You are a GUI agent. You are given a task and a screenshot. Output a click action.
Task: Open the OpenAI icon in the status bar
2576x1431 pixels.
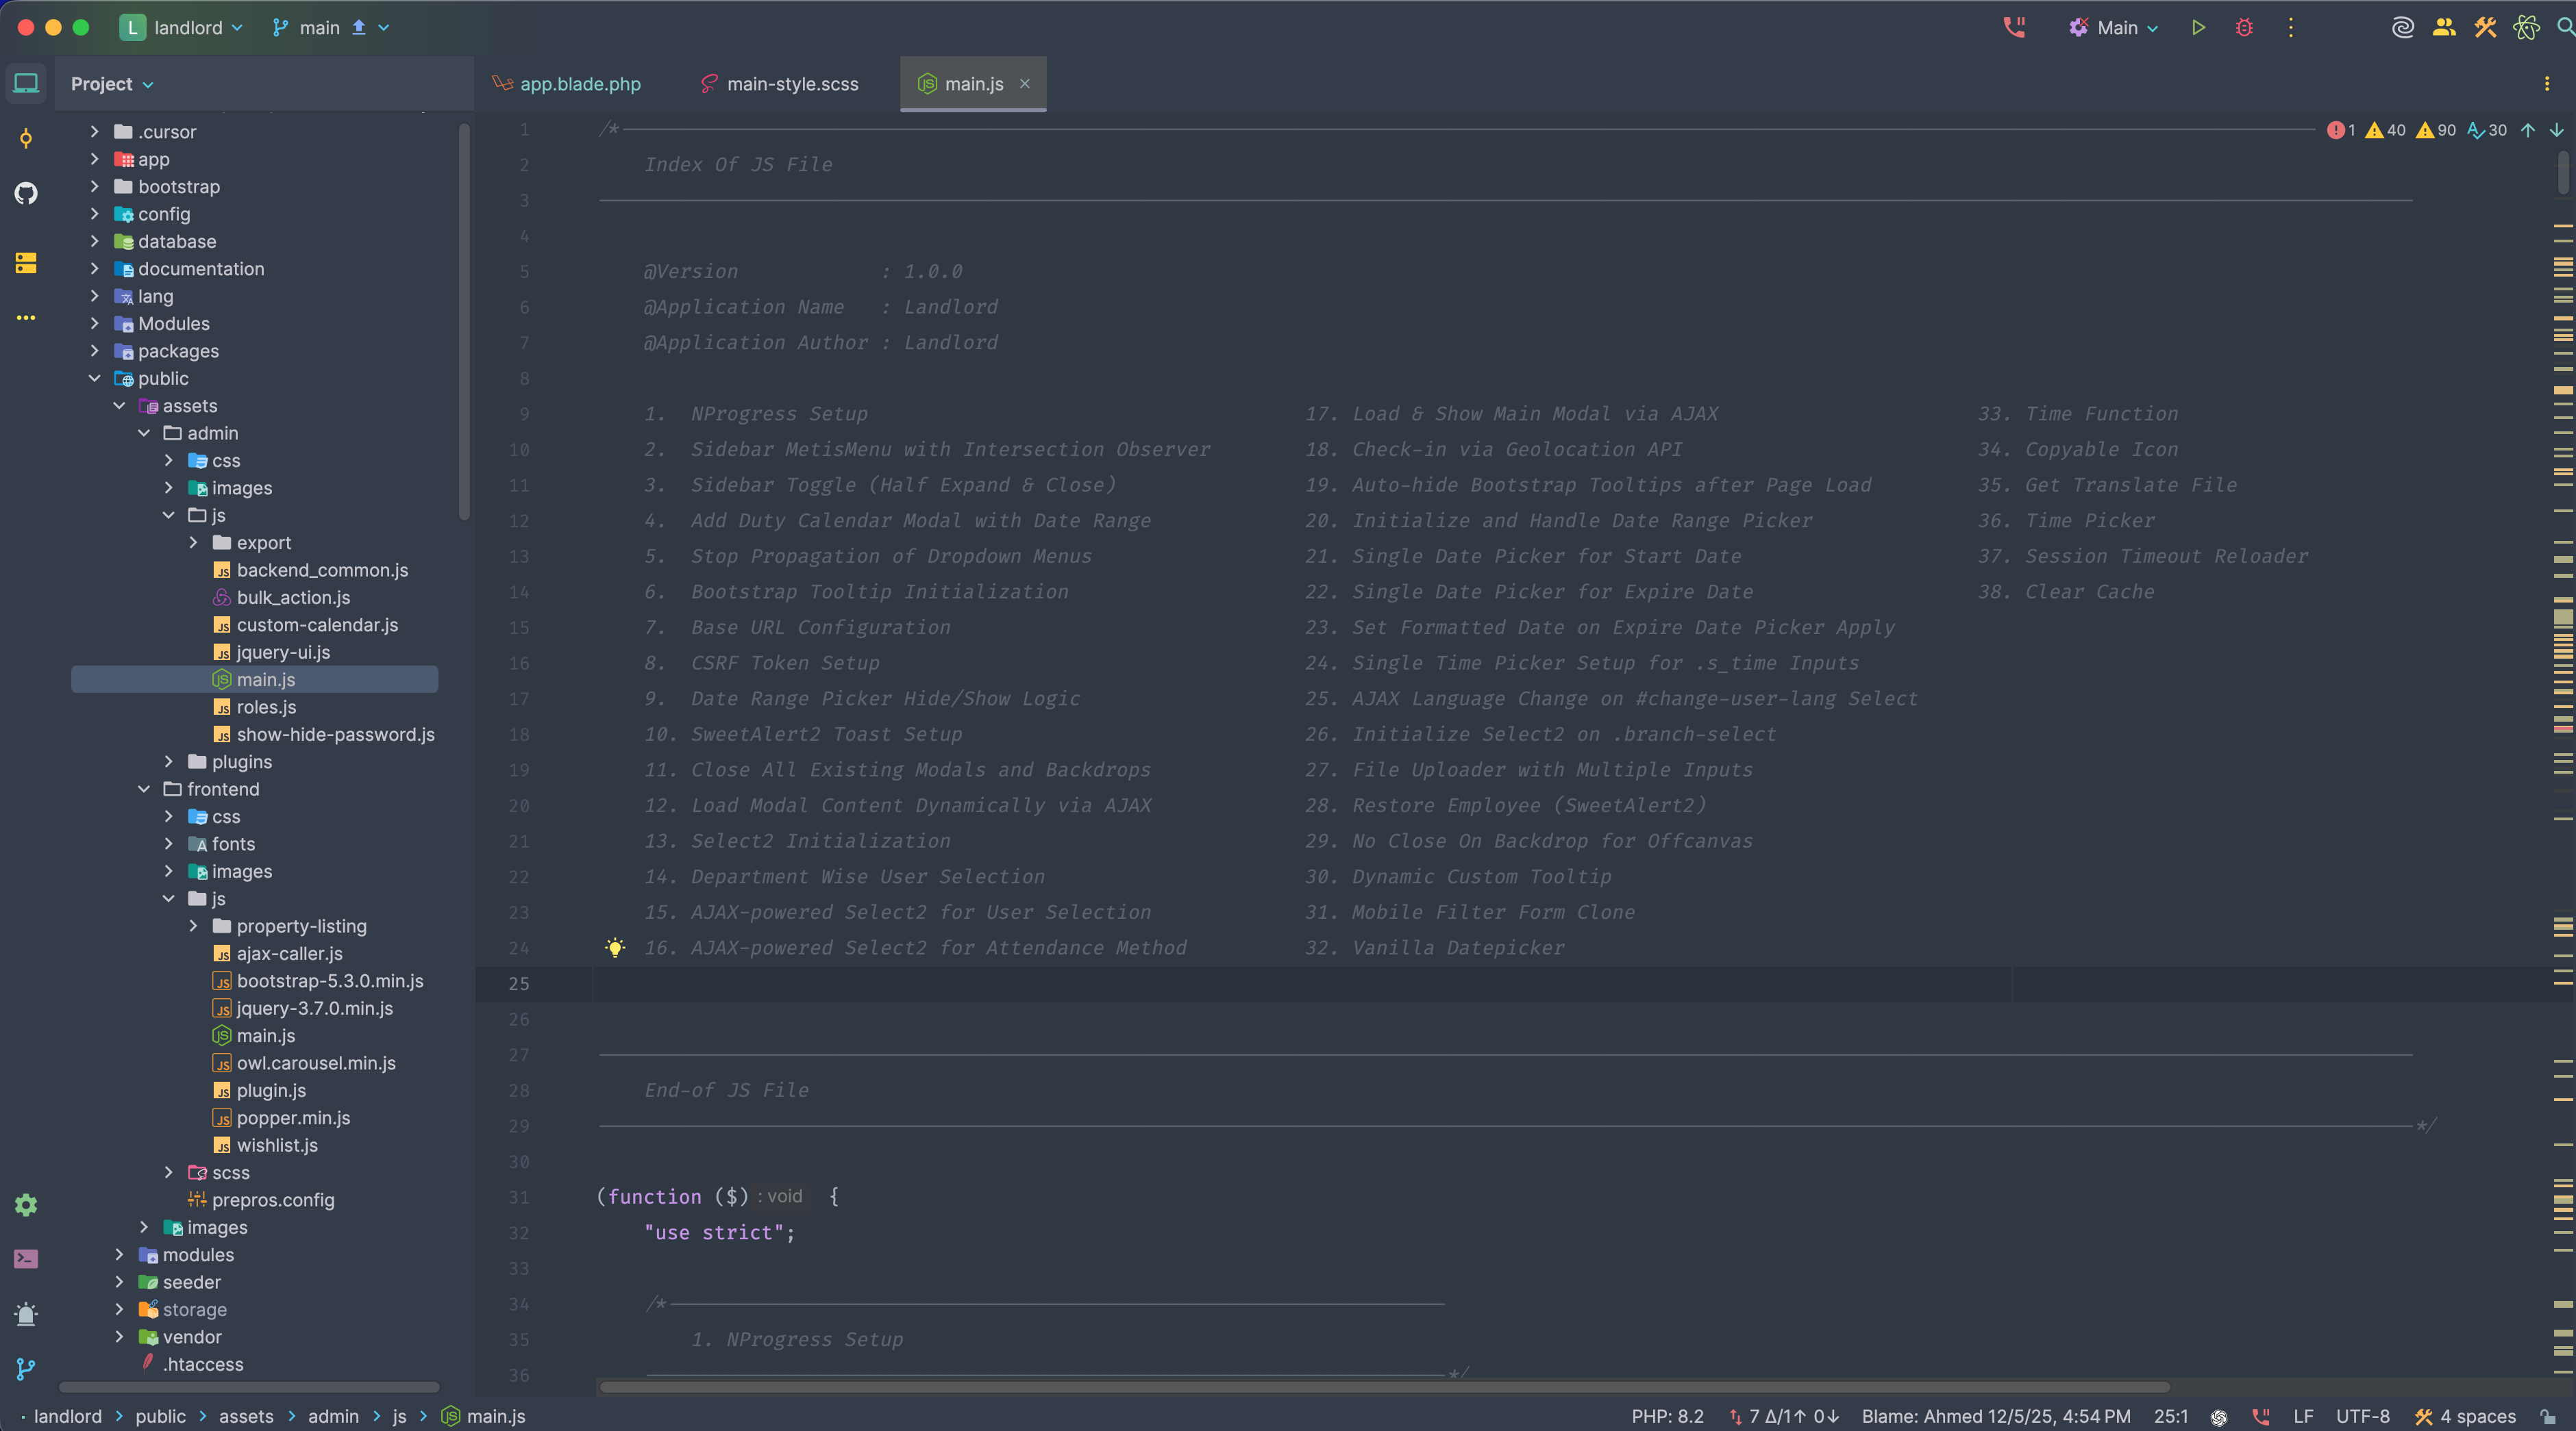pos(2219,1417)
